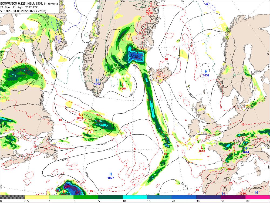This screenshot has width=270, height=203.
Task: Pick the medium green 3–5 legend swatch
Action: [86, 197]
